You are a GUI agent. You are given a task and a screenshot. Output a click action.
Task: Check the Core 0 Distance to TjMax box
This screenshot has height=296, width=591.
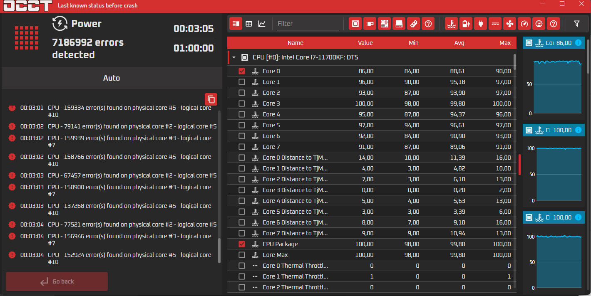(242, 158)
